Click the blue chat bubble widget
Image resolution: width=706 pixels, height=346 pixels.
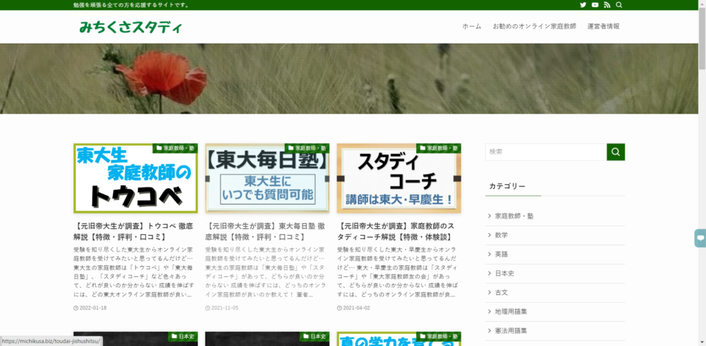click(700, 238)
